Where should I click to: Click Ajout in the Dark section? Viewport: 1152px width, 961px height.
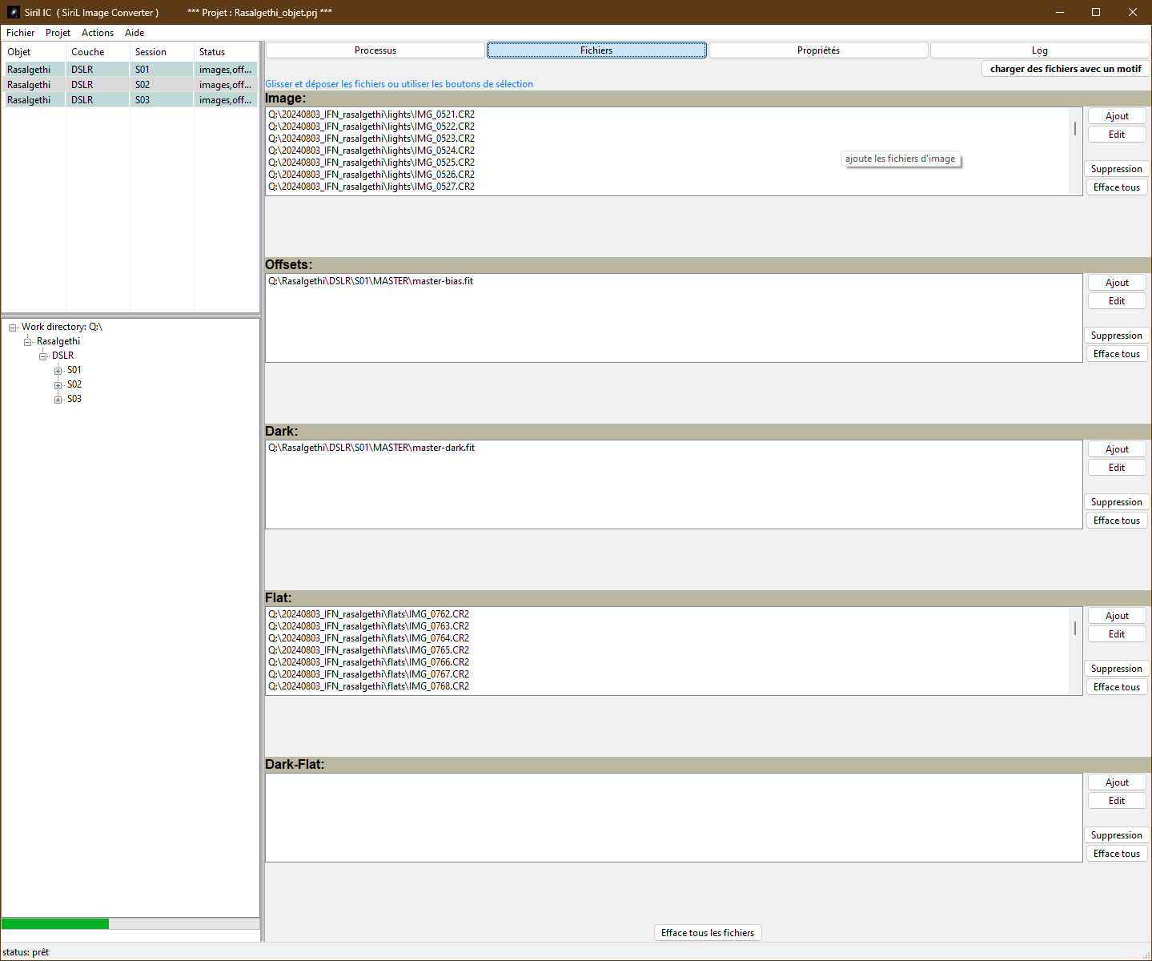click(x=1117, y=449)
